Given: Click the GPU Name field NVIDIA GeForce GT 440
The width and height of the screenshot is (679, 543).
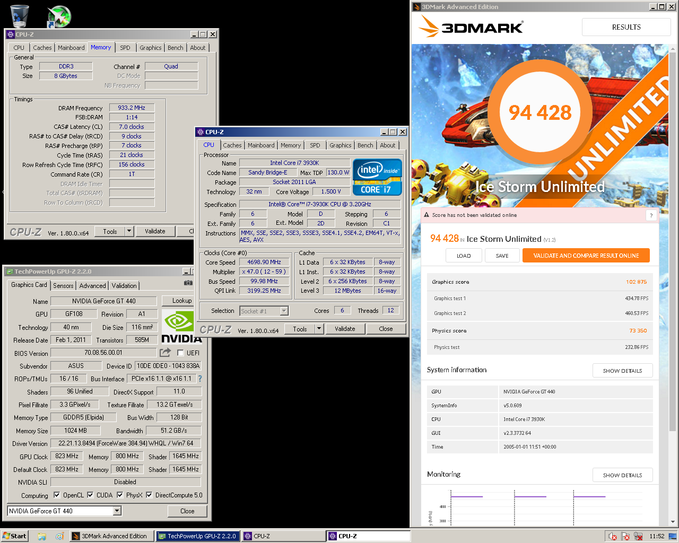Looking at the screenshot, I should point(104,301).
